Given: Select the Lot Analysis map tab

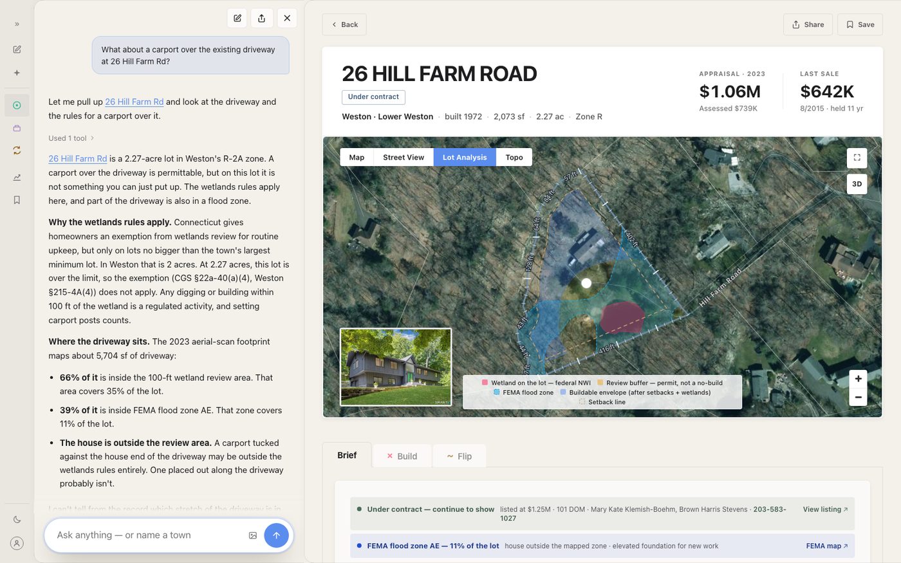Looking at the screenshot, I should tap(465, 158).
